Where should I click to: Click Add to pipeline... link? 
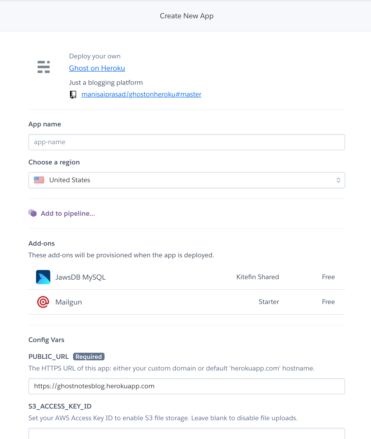coord(68,213)
